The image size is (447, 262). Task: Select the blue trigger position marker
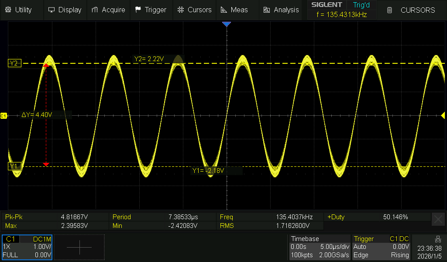click(x=227, y=24)
